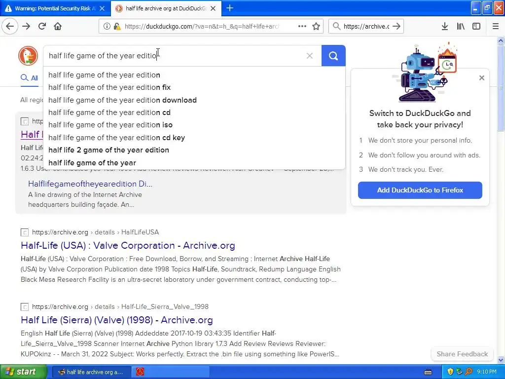The image size is (505, 379).
Task: Click the browser address bar URL
Action: [201, 27]
